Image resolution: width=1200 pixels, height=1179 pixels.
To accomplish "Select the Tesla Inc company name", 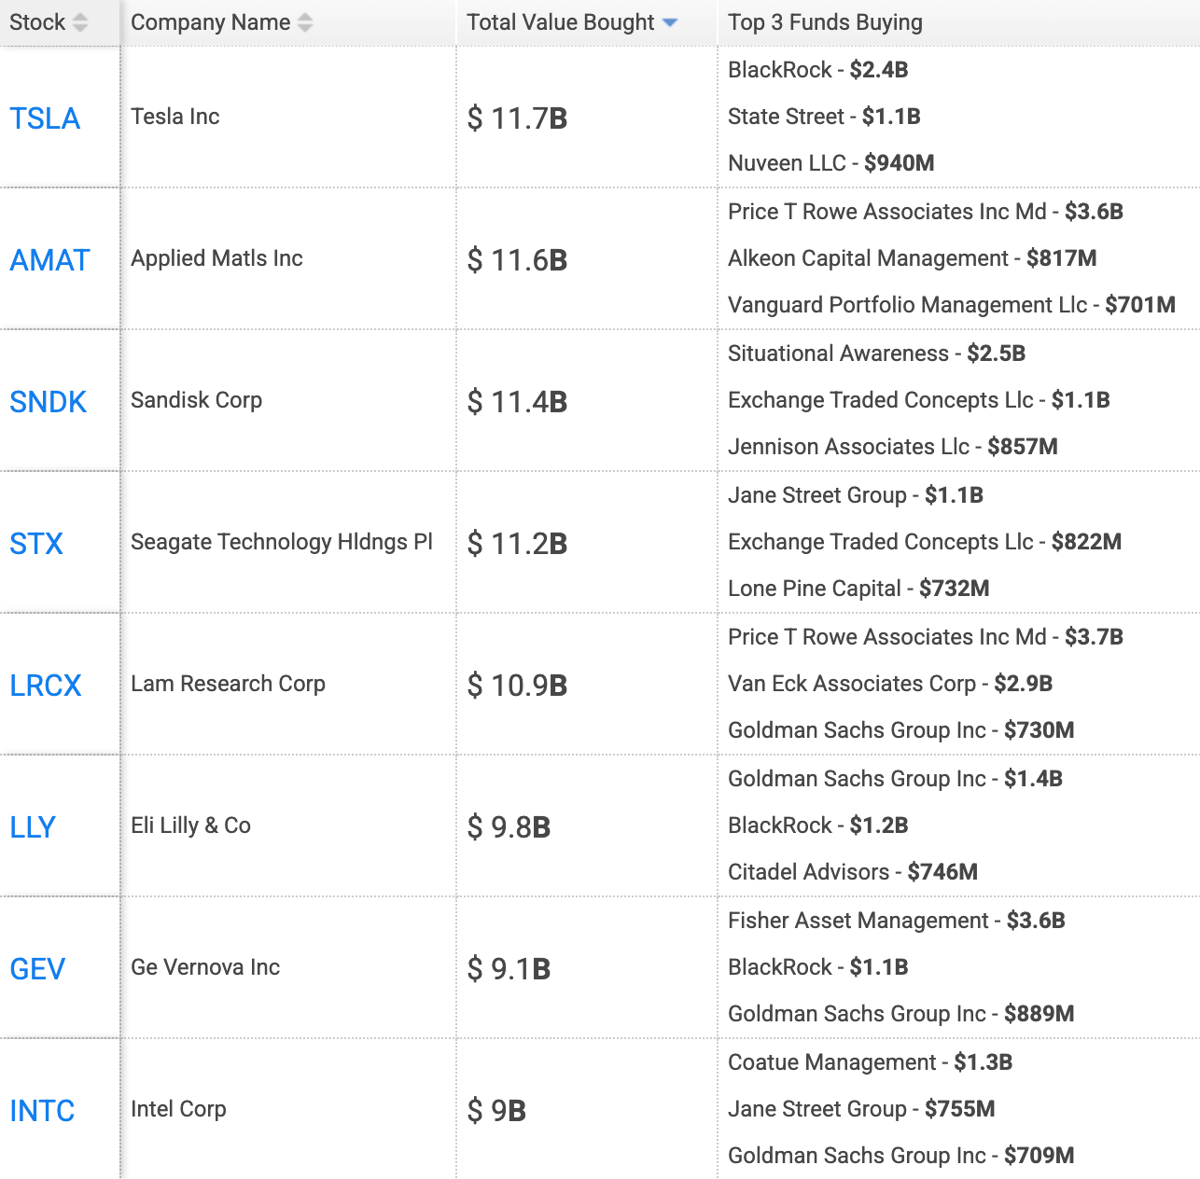I will (175, 117).
